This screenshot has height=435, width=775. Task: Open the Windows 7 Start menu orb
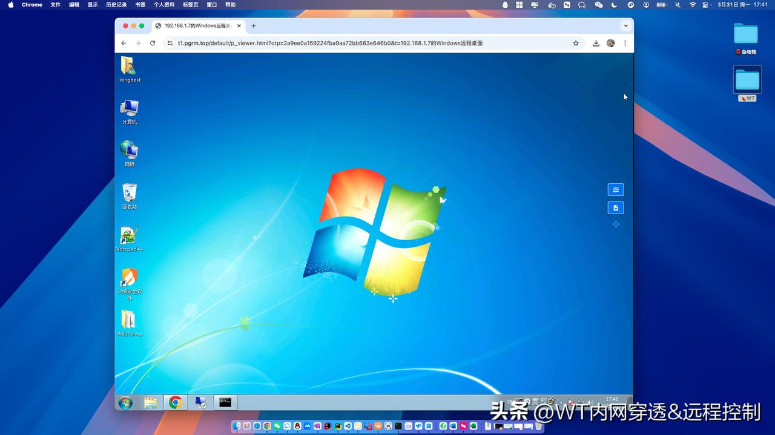point(125,403)
